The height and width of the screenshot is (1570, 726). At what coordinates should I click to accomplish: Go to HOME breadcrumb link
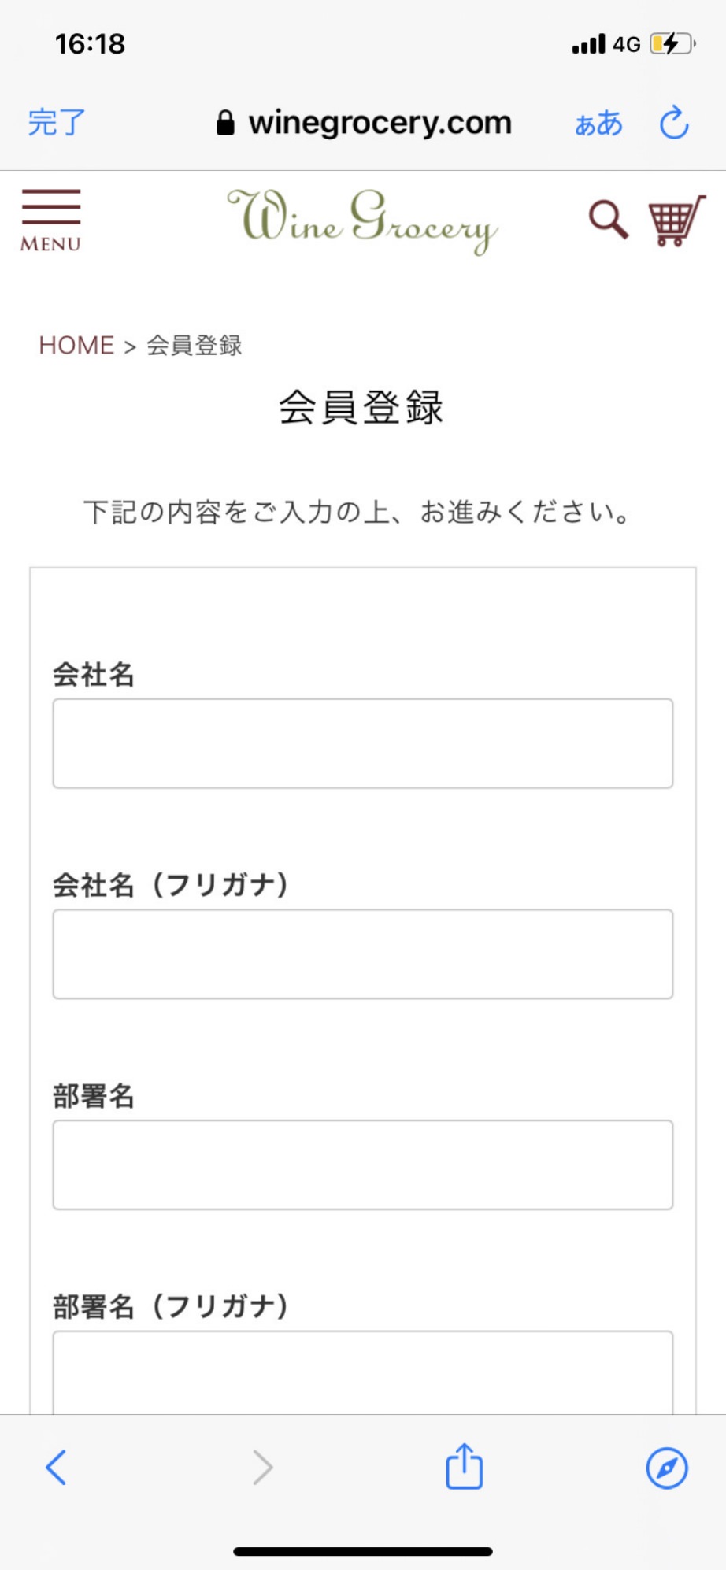click(76, 345)
